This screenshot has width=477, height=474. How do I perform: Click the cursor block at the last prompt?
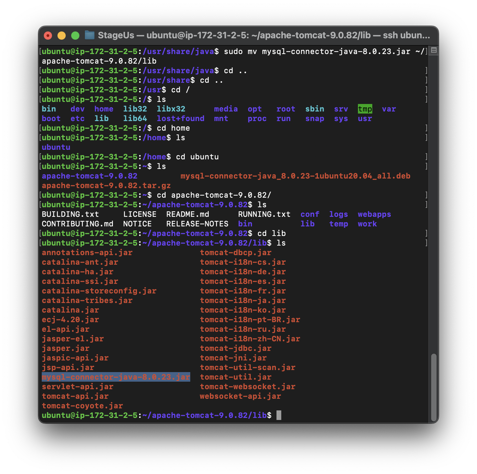tap(279, 415)
